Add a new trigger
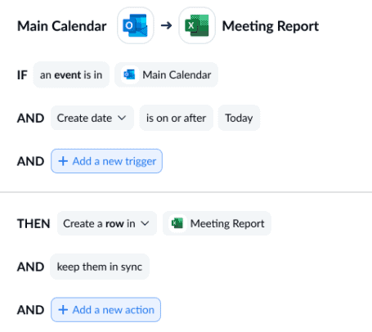This screenshot has height=332, width=372. [106, 161]
